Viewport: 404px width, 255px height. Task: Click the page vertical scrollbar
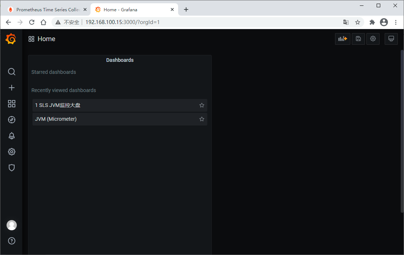click(x=402, y=131)
